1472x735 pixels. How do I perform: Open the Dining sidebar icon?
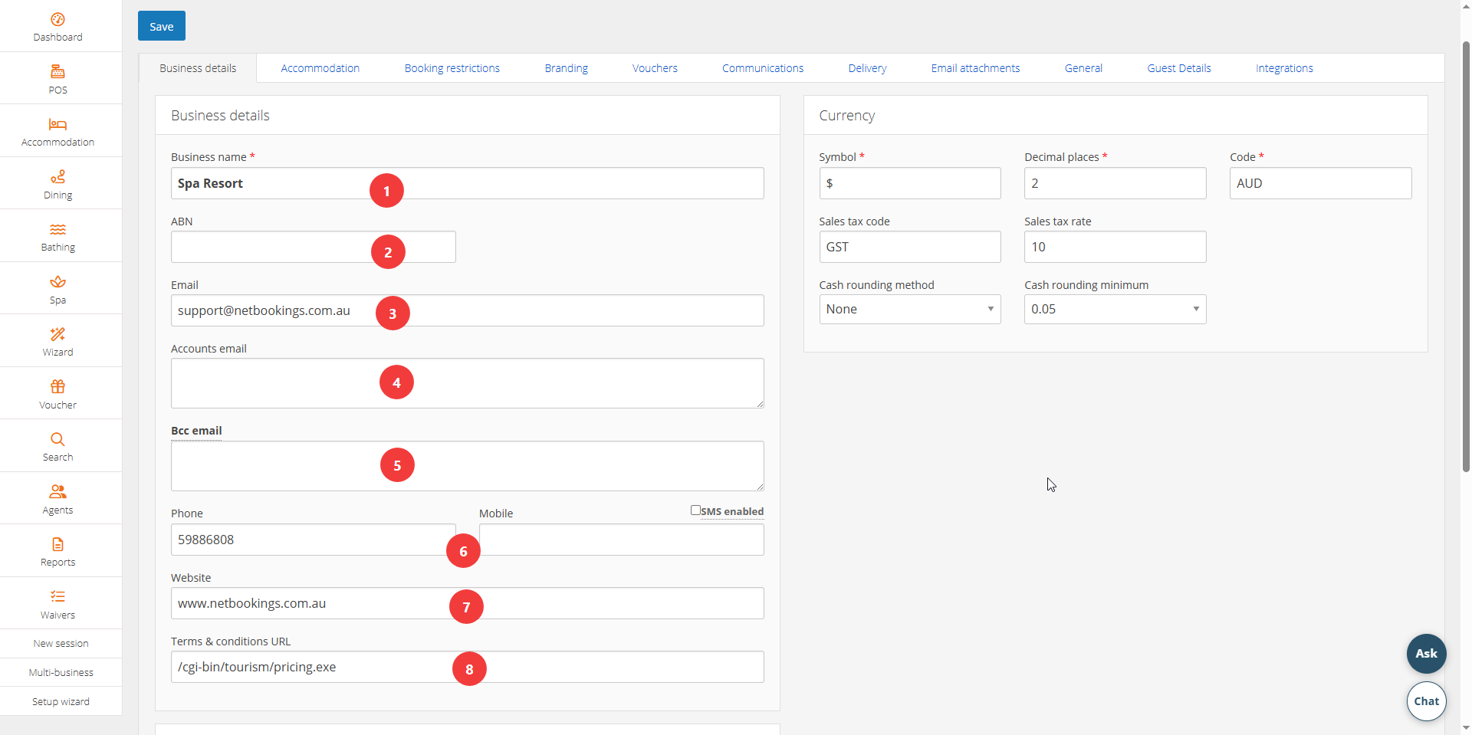tap(58, 177)
